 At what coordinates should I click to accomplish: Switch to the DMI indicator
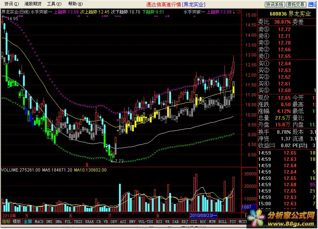click(50, 222)
